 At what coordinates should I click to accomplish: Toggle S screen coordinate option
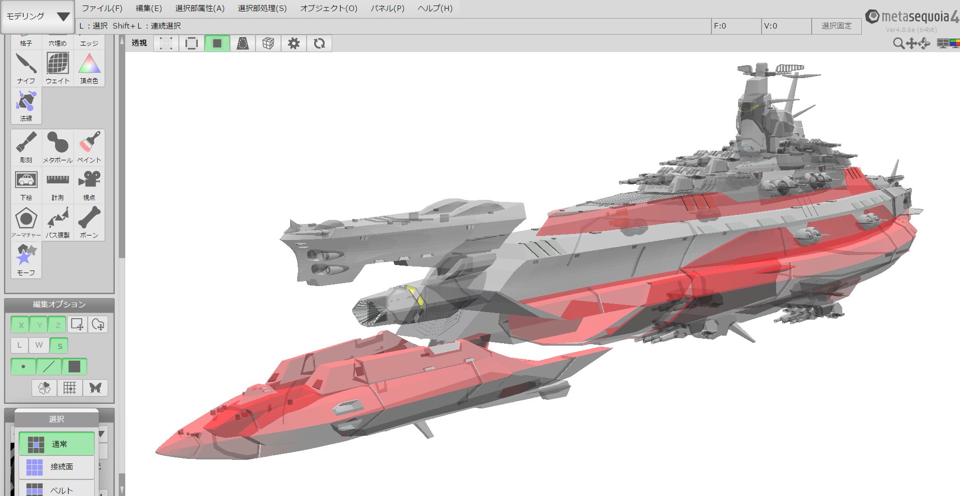tap(60, 346)
